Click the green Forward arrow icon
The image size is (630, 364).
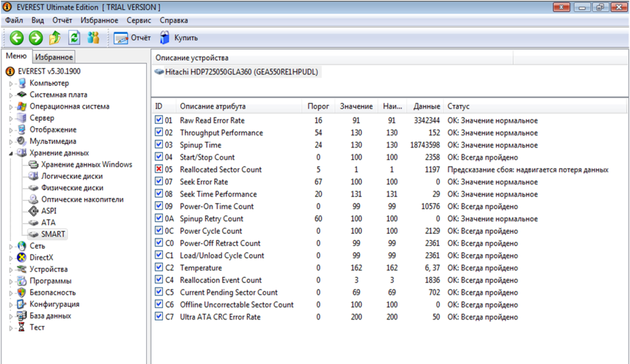click(36, 38)
